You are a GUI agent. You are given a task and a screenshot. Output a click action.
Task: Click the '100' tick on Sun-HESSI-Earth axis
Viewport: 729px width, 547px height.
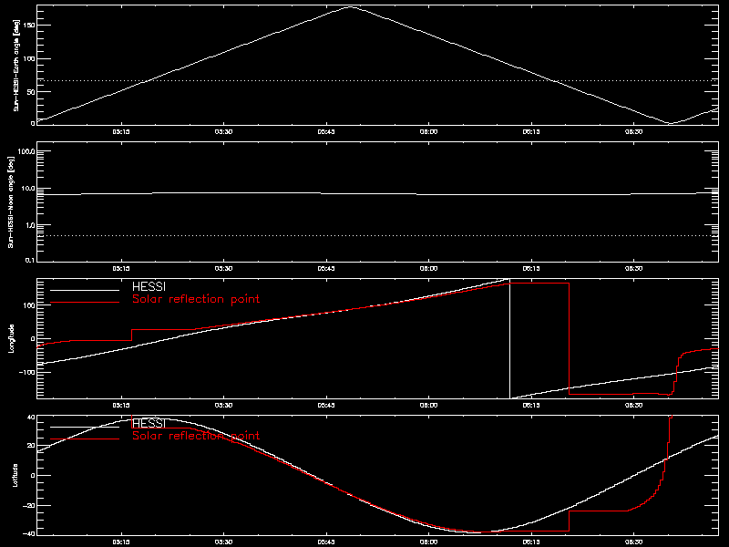(x=30, y=58)
